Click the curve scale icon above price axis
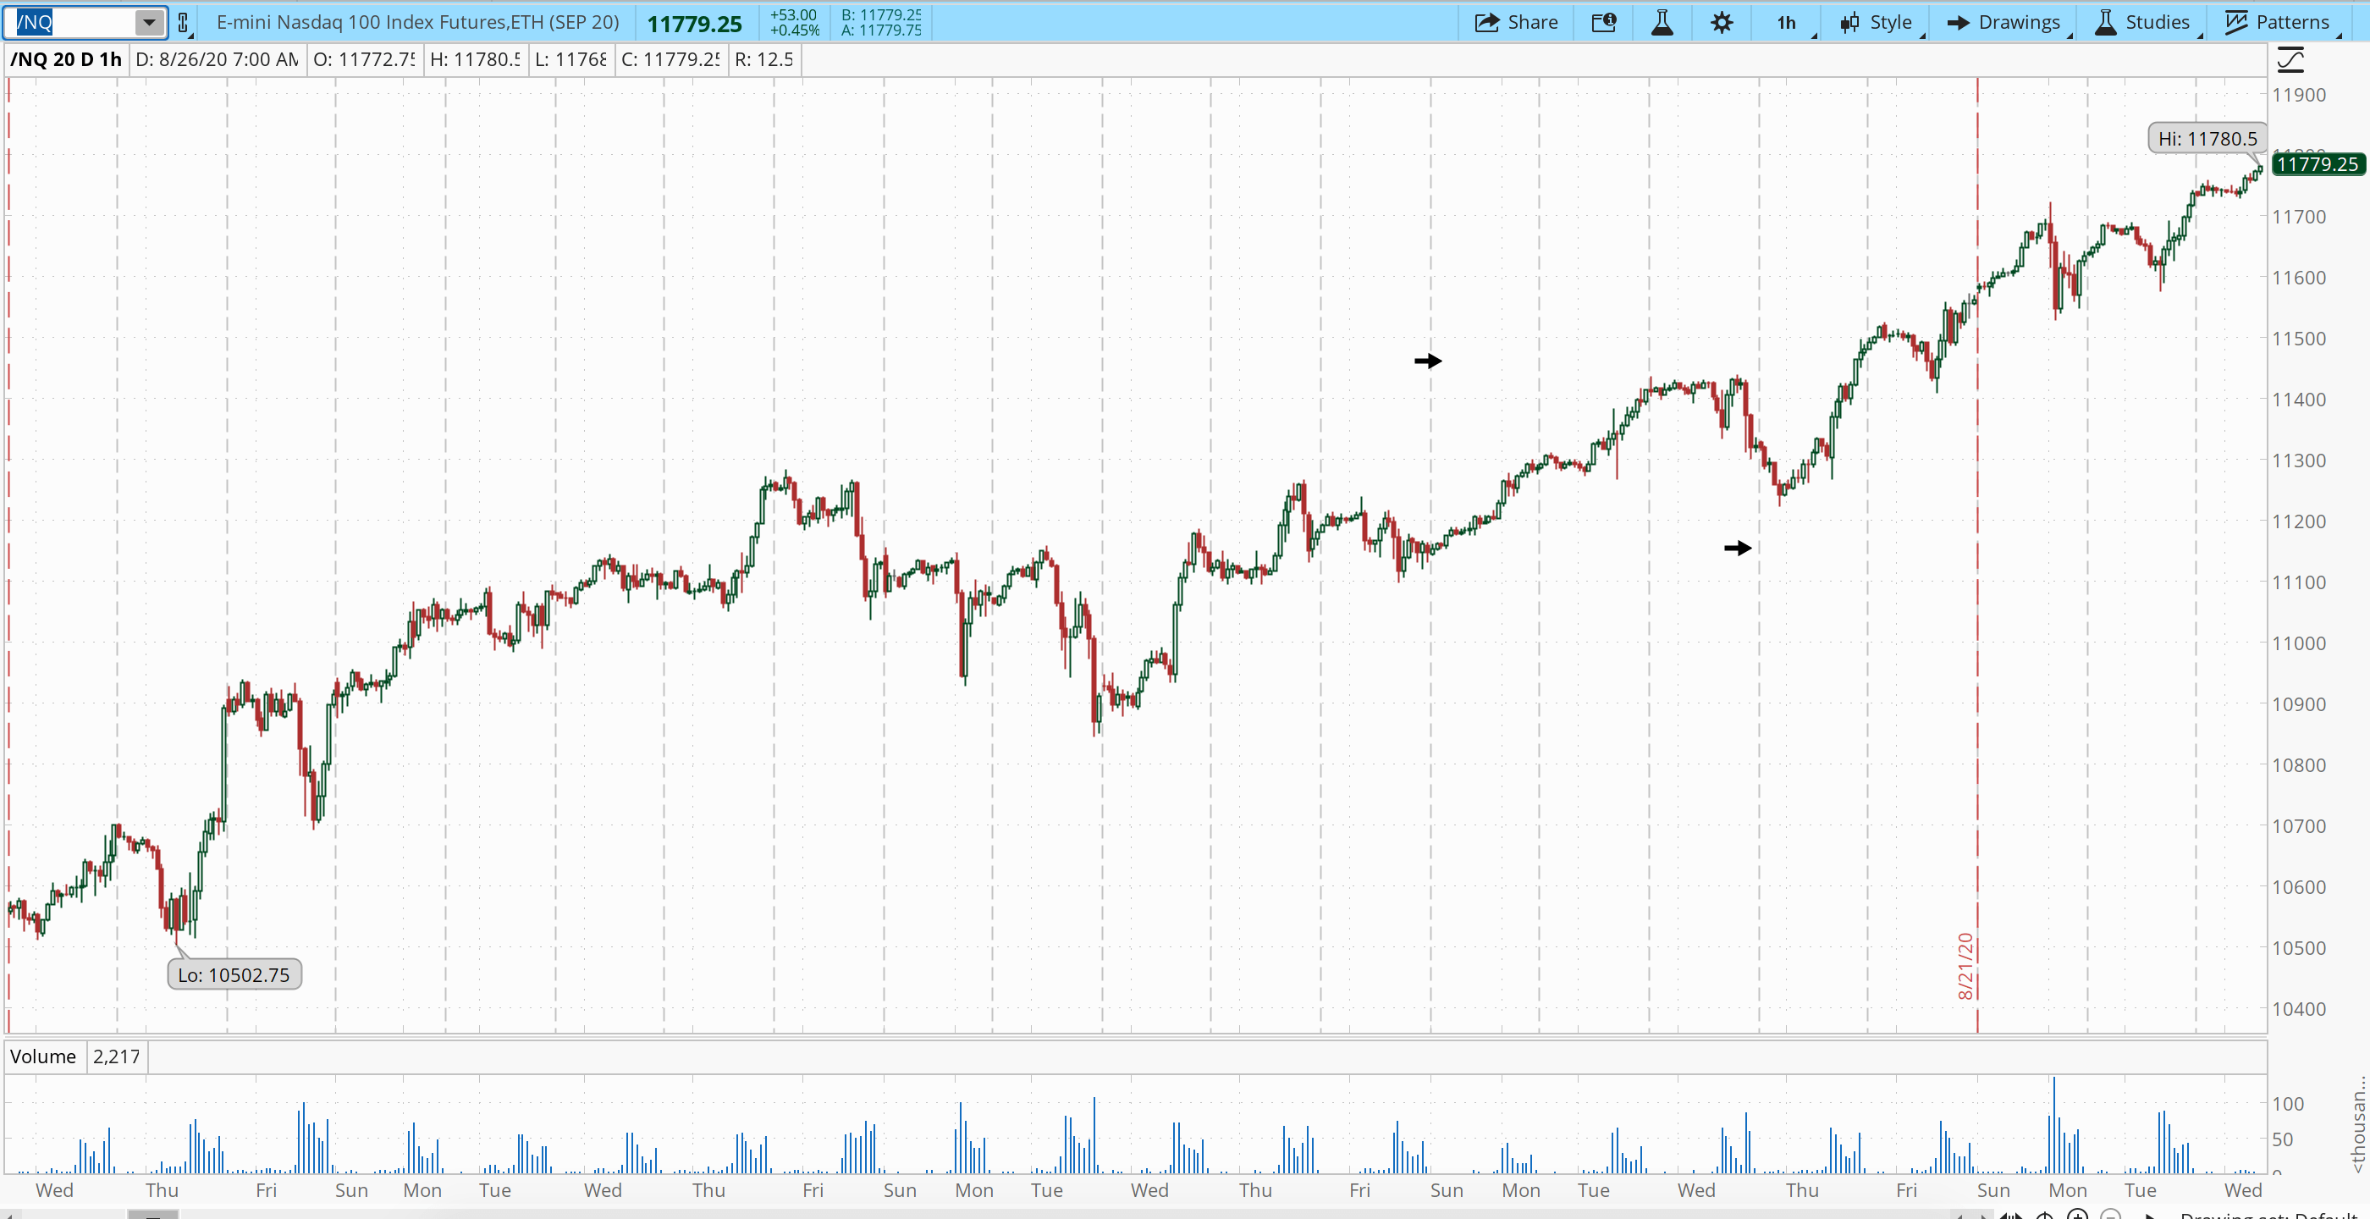Image resolution: width=2370 pixels, height=1219 pixels. click(2290, 60)
